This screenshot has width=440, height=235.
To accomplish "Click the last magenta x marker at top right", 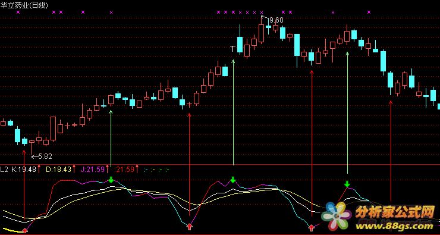I will [369, 12].
